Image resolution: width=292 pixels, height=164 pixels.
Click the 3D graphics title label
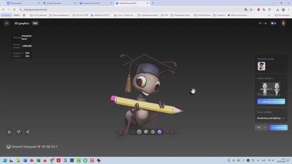click(22, 23)
